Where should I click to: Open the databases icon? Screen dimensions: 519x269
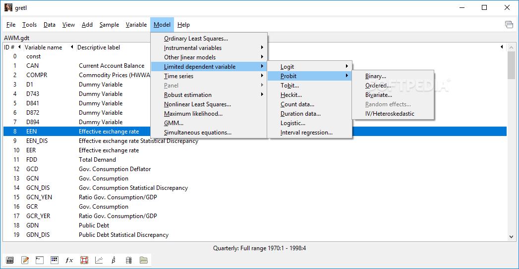coord(129,260)
